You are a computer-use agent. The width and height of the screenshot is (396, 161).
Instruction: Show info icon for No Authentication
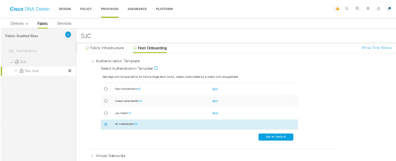(x=136, y=124)
